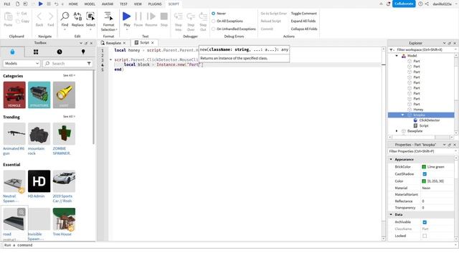Click the Step Into debugger icon
Image resolution: width=459 pixels, height=258 pixels.
pos(179,16)
